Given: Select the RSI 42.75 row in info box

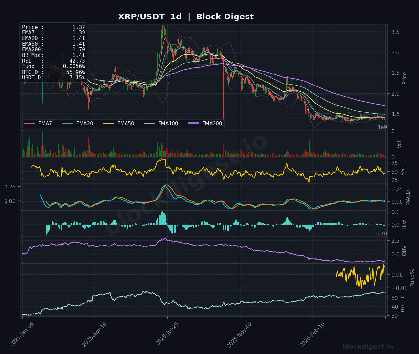Looking at the screenshot, I should click(53, 61).
